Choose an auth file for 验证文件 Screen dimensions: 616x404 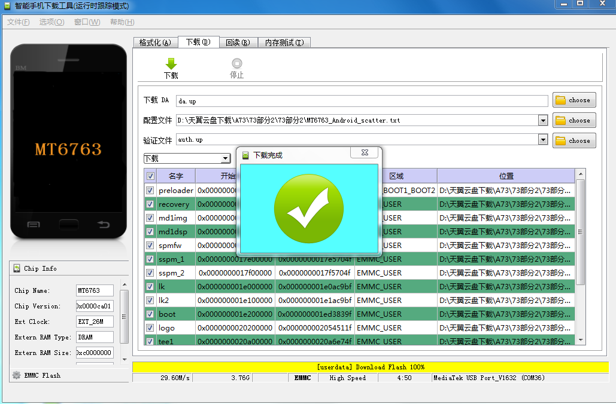[x=574, y=141]
